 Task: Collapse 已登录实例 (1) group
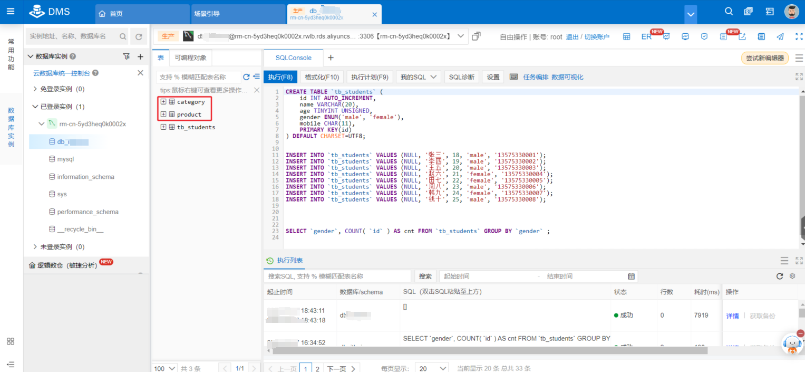(35, 106)
